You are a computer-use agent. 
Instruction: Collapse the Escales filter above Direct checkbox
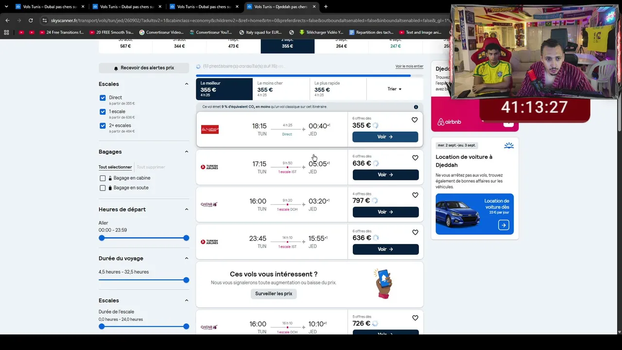186,84
